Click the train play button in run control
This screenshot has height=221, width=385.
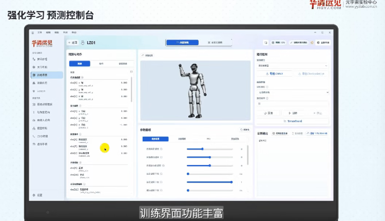(x=293, y=113)
